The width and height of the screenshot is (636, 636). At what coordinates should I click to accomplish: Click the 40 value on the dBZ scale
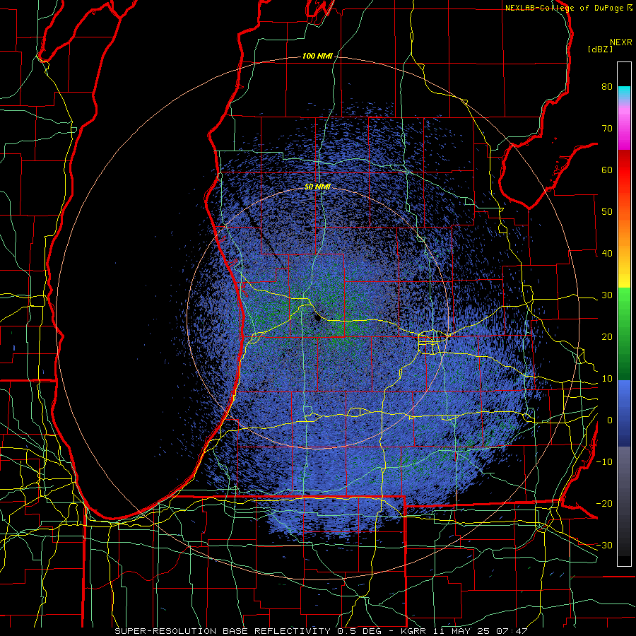pos(607,254)
